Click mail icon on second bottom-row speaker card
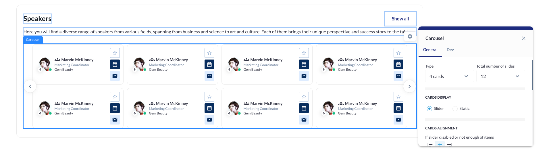The image size is (547, 153). [x=209, y=120]
